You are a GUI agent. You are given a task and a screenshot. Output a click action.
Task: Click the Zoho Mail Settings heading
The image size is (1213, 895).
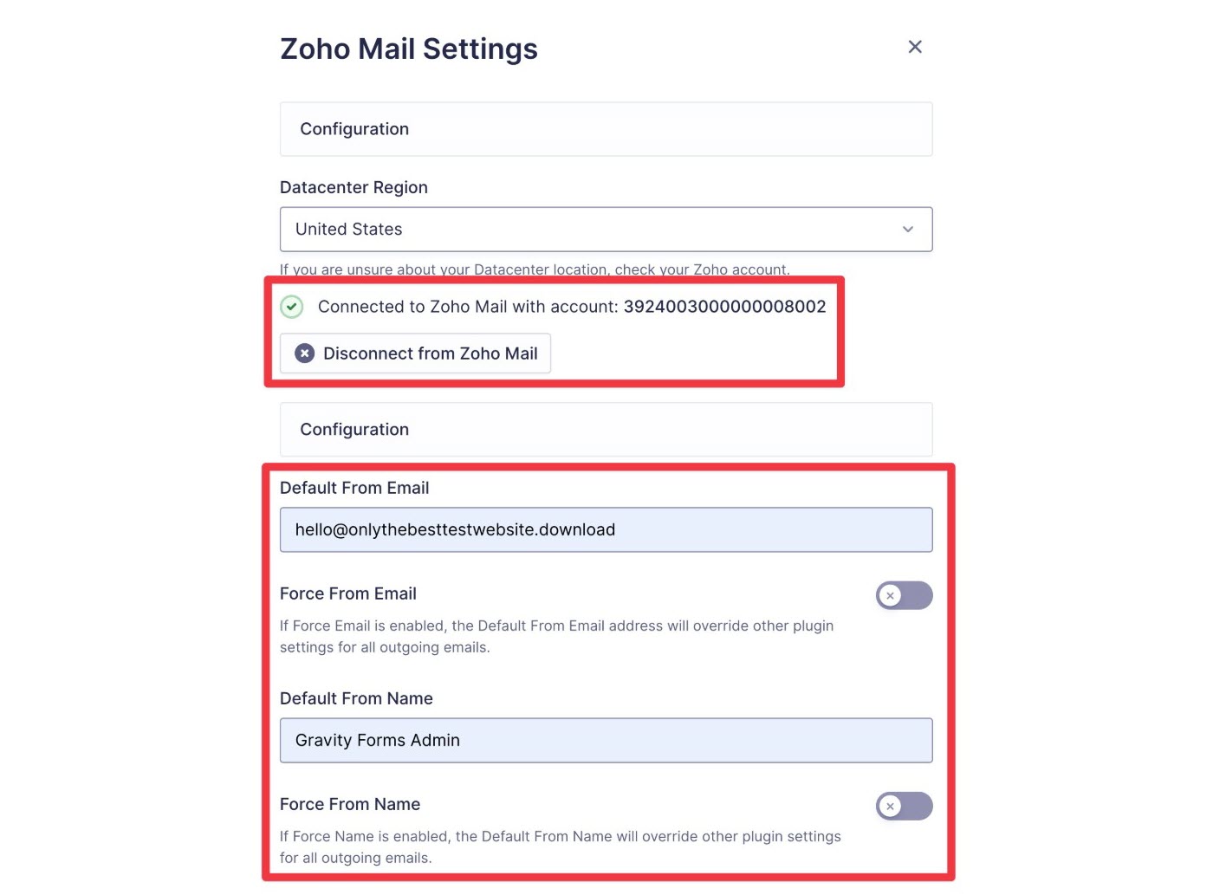pos(409,49)
